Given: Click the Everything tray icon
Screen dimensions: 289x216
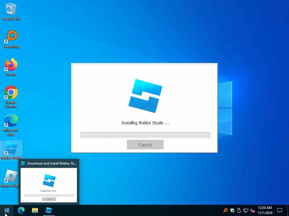Looking at the screenshot, I should point(225,210).
